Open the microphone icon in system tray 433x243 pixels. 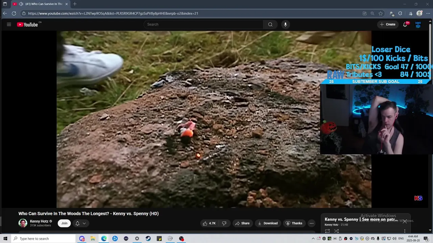point(378,239)
